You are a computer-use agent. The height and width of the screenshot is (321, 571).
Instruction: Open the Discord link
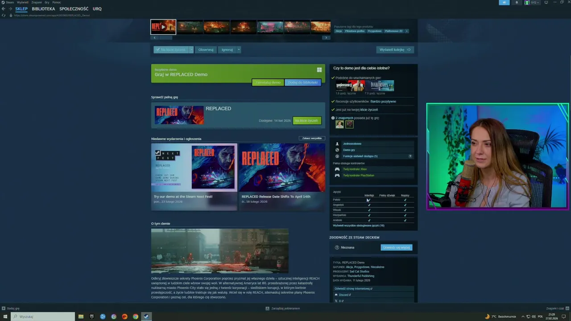coord(344,295)
